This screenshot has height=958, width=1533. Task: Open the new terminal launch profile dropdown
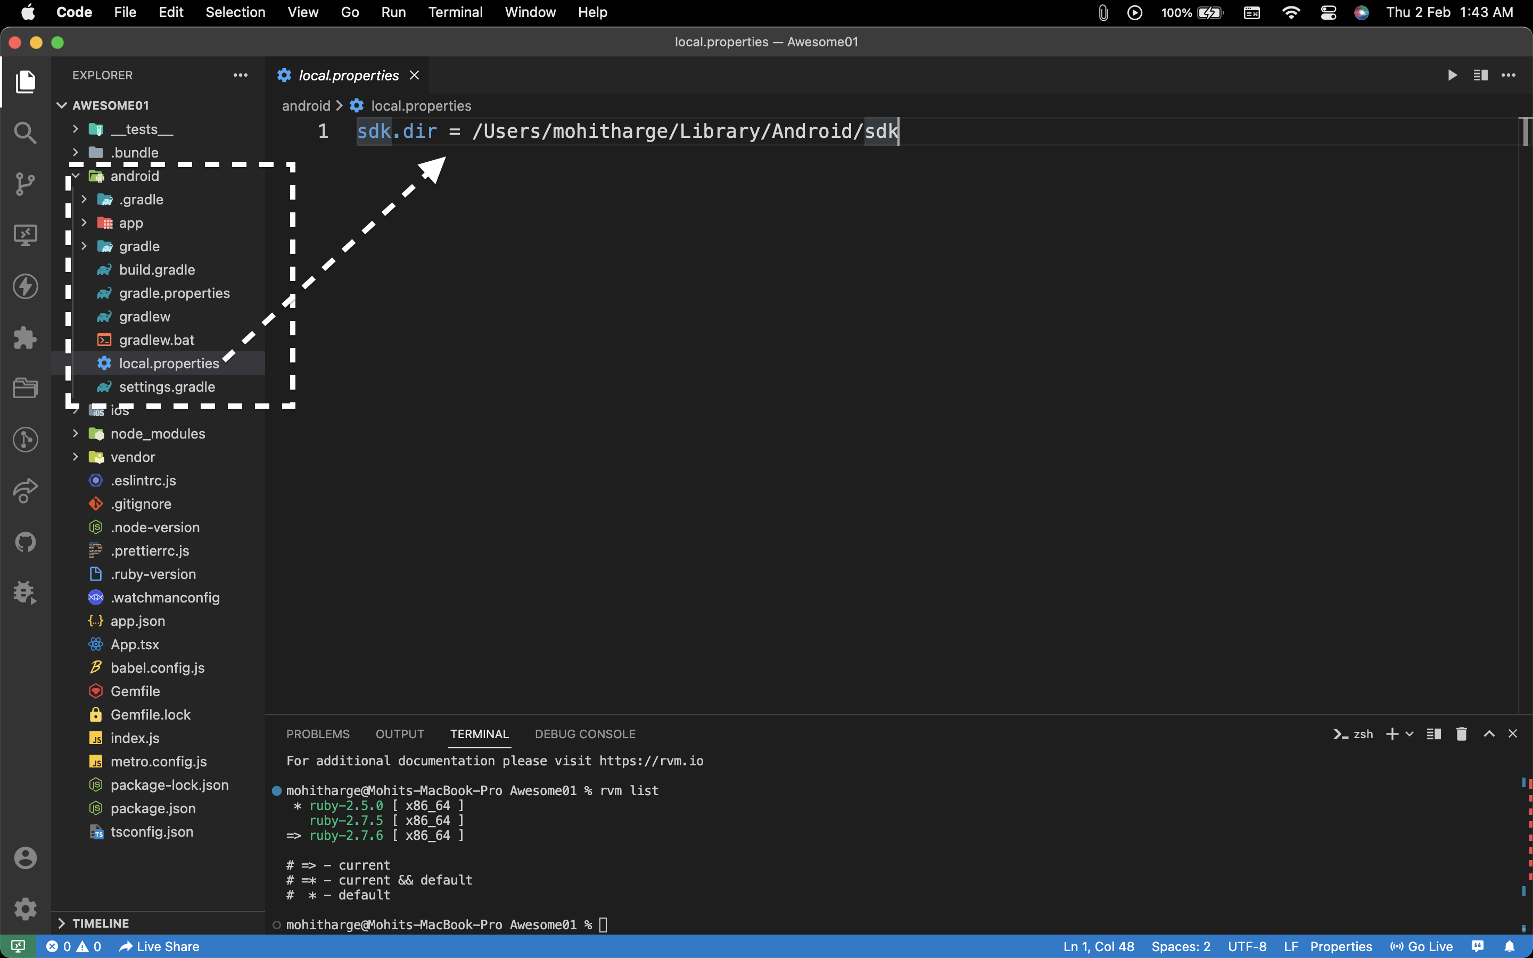pos(1410,734)
